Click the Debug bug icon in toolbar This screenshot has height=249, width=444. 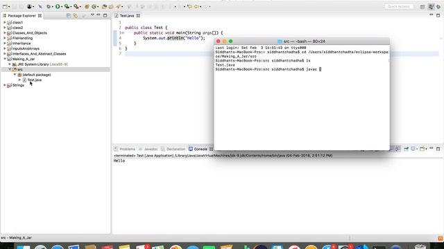(49, 6)
